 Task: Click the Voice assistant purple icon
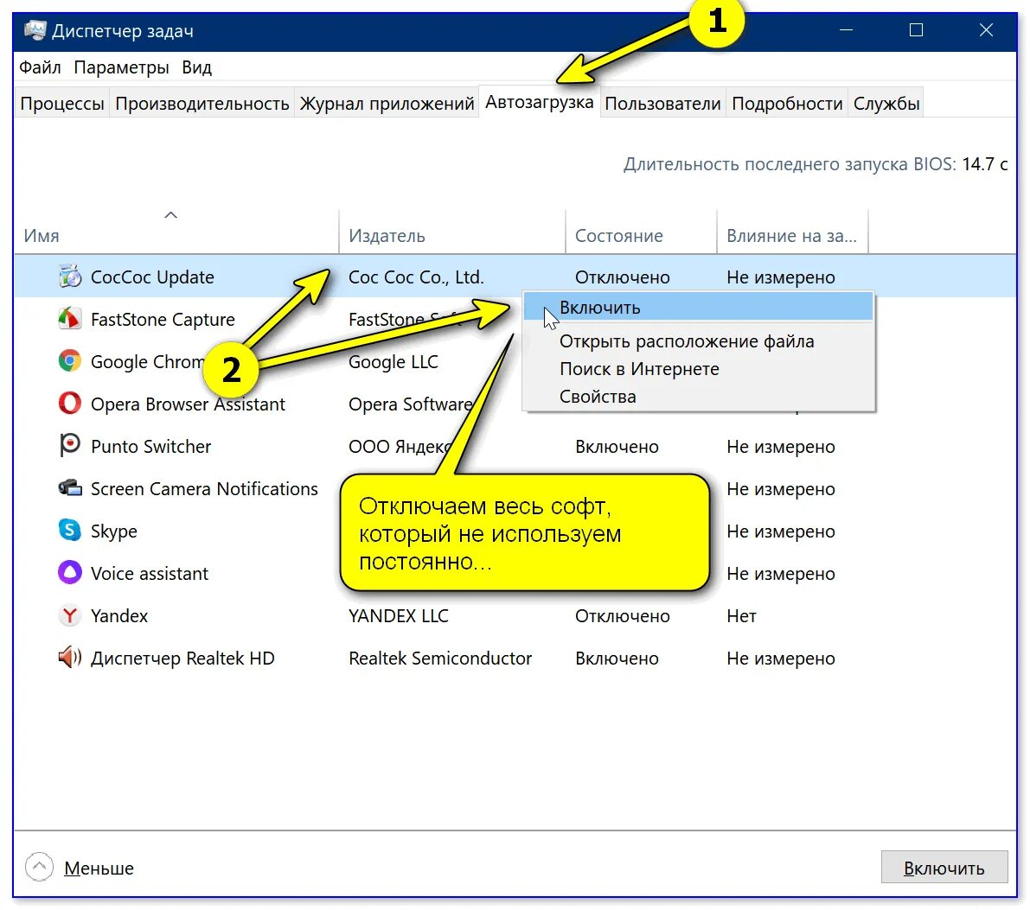point(70,572)
